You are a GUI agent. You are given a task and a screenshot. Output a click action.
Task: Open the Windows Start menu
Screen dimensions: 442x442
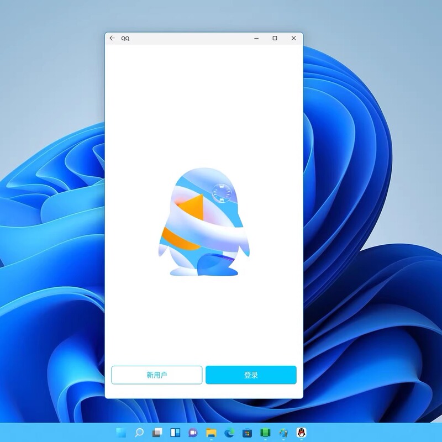pos(121,433)
